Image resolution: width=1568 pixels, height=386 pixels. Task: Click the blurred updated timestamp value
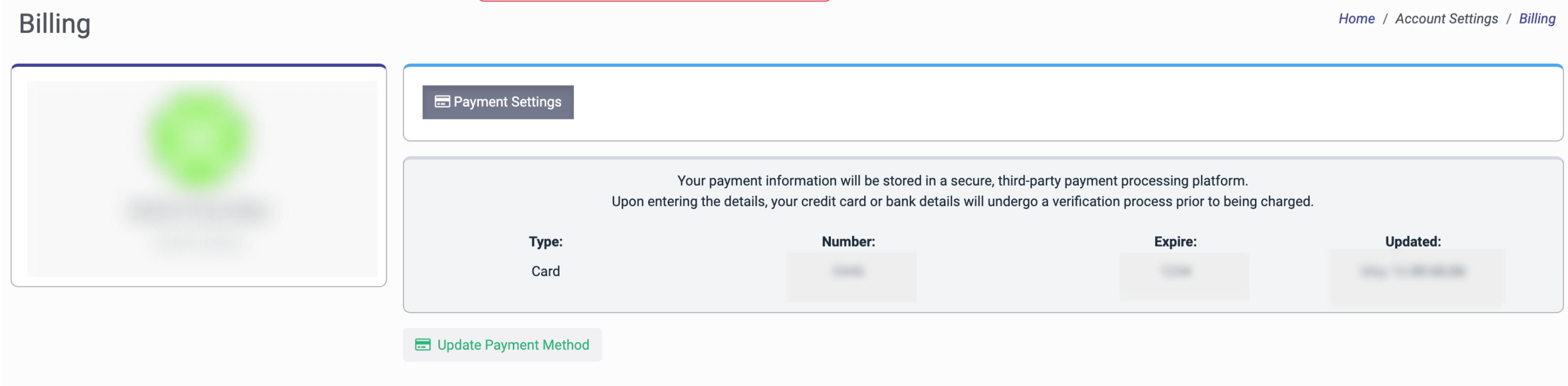1413,271
